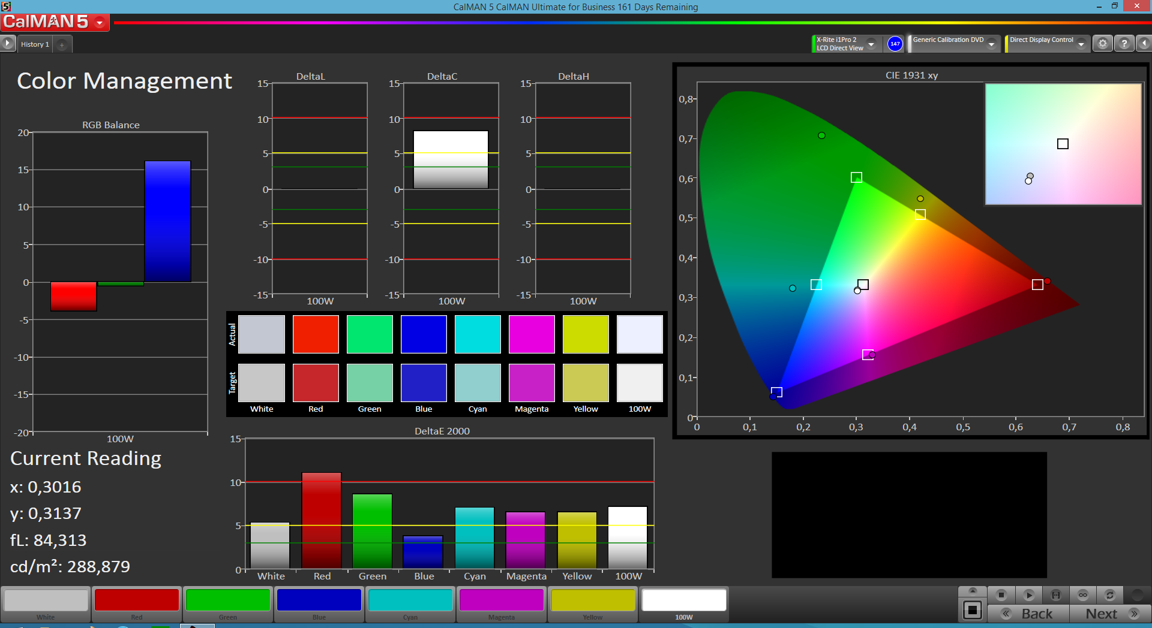Select the History 1 tab
This screenshot has height=628, width=1152.
35,44
